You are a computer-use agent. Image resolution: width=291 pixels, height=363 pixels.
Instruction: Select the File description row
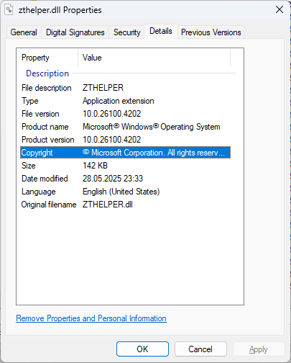click(x=125, y=88)
